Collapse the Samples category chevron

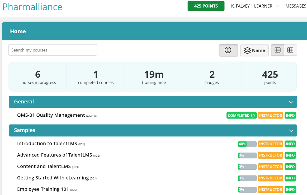coord(291,131)
